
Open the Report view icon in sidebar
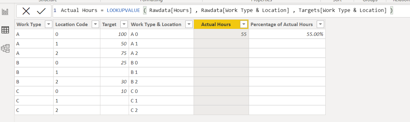[5, 12]
